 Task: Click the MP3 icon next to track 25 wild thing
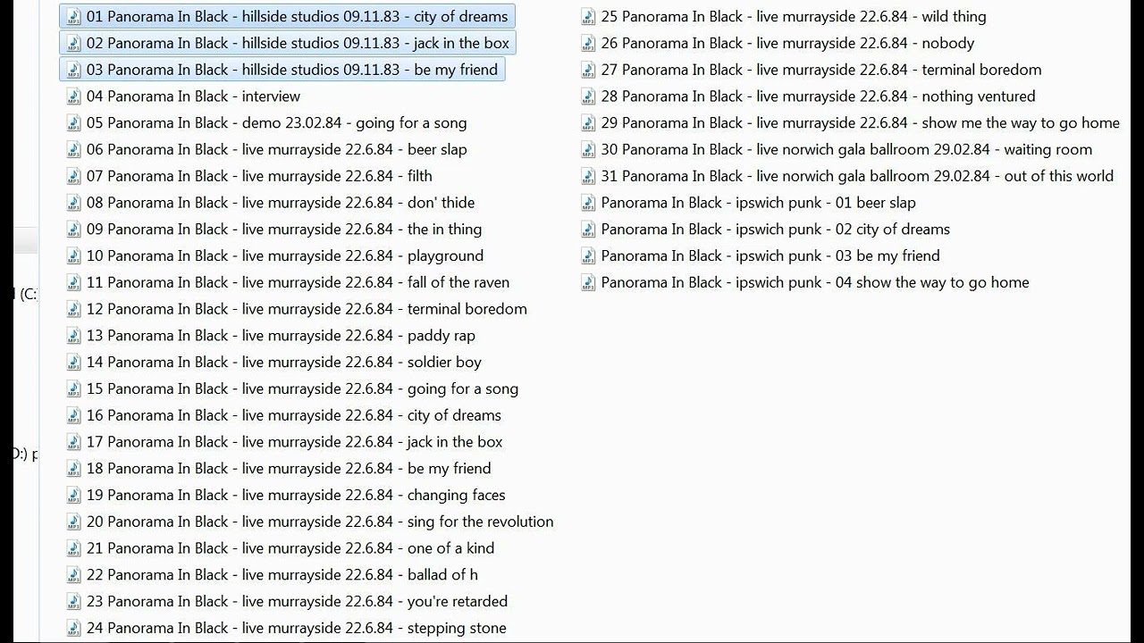[588, 17]
